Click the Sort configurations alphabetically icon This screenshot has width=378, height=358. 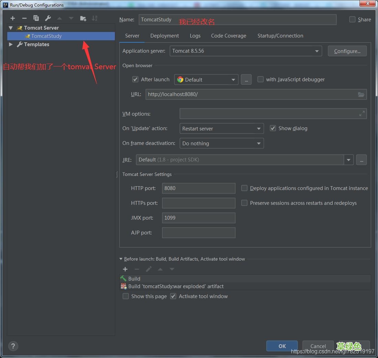(95, 18)
